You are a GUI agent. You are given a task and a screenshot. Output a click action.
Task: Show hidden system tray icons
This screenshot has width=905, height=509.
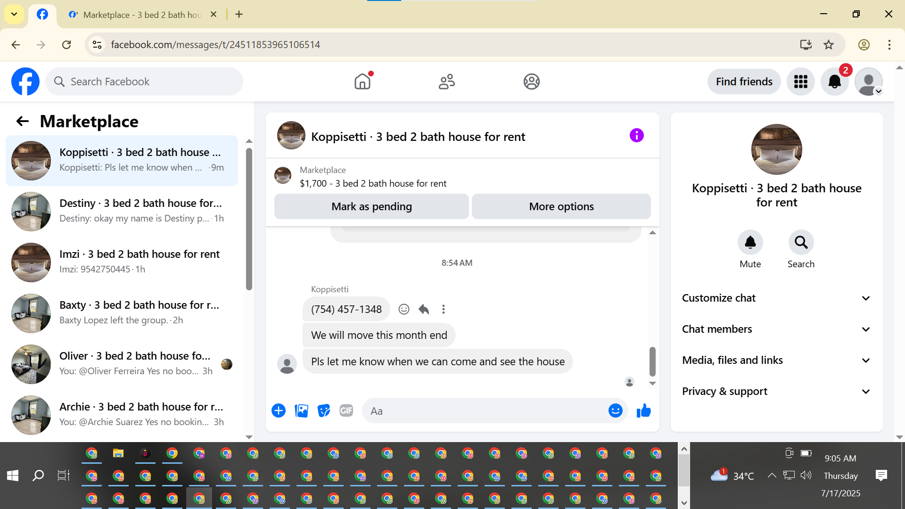pos(772,476)
